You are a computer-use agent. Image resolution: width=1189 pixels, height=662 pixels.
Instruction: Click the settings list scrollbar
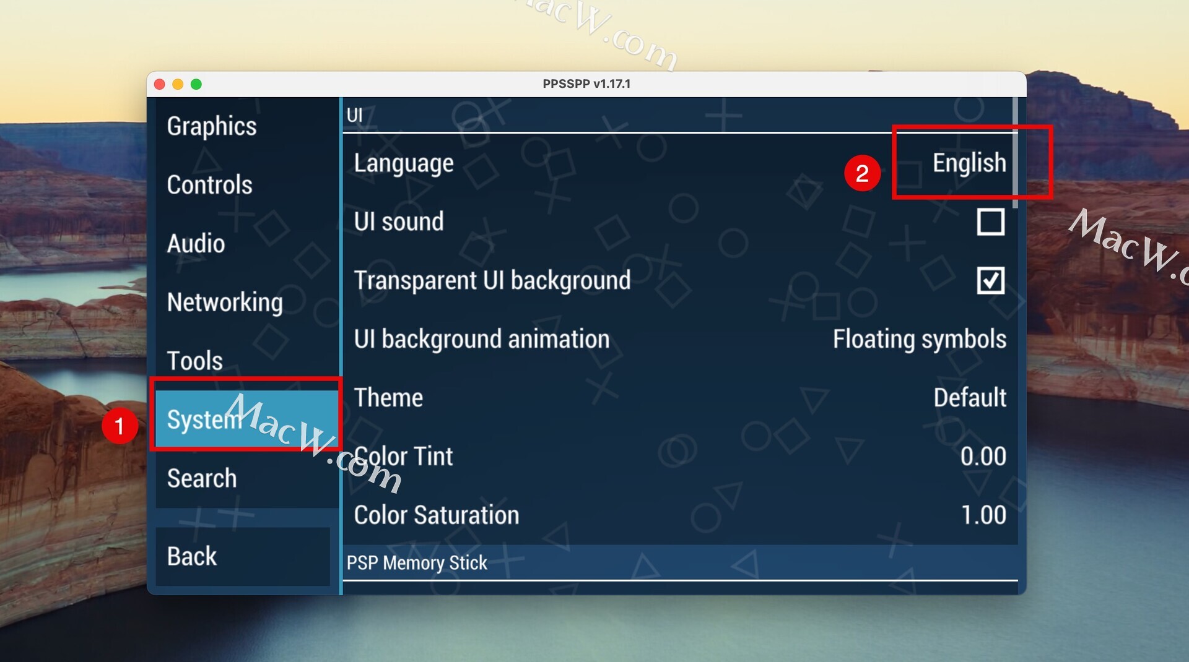[x=1015, y=153]
